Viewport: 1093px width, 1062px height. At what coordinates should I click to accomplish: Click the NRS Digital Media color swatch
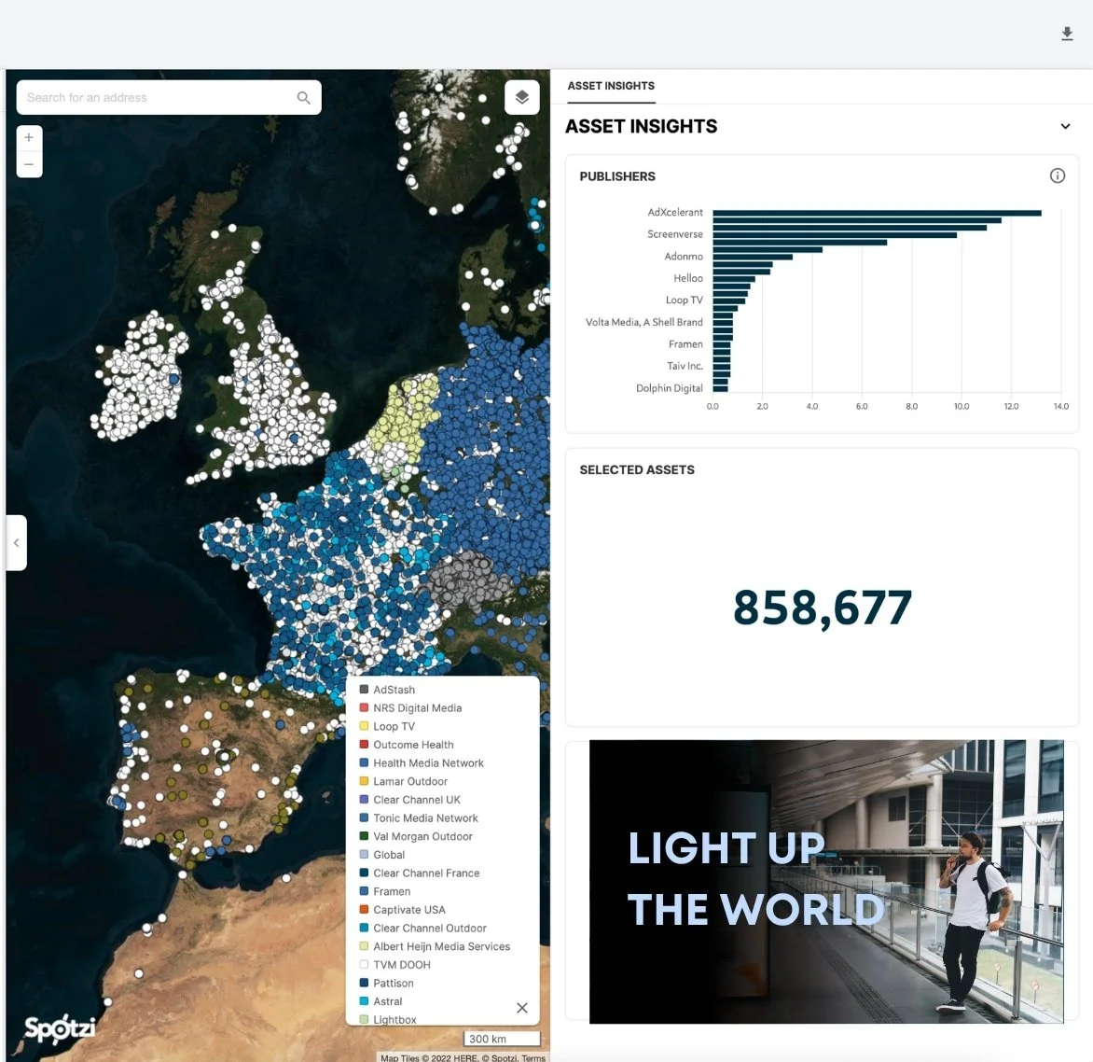pyautogui.click(x=363, y=707)
